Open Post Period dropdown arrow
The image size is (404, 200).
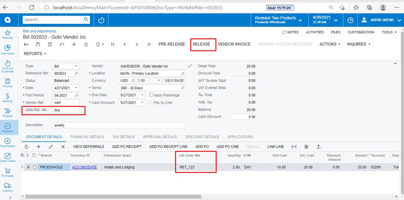pos(76,95)
